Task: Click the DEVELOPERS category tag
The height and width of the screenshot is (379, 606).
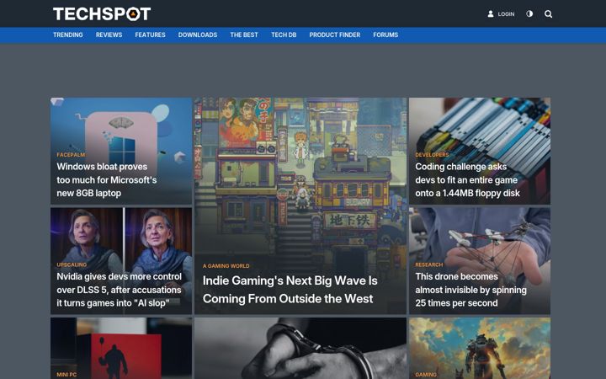Action: [x=432, y=155]
